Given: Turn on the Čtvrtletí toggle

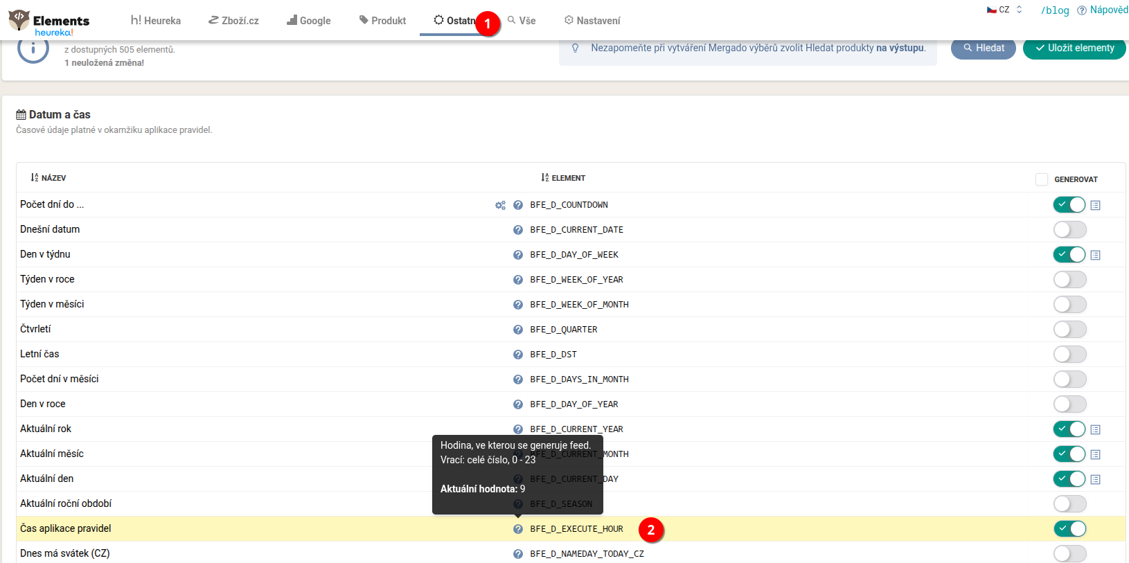Looking at the screenshot, I should point(1069,330).
